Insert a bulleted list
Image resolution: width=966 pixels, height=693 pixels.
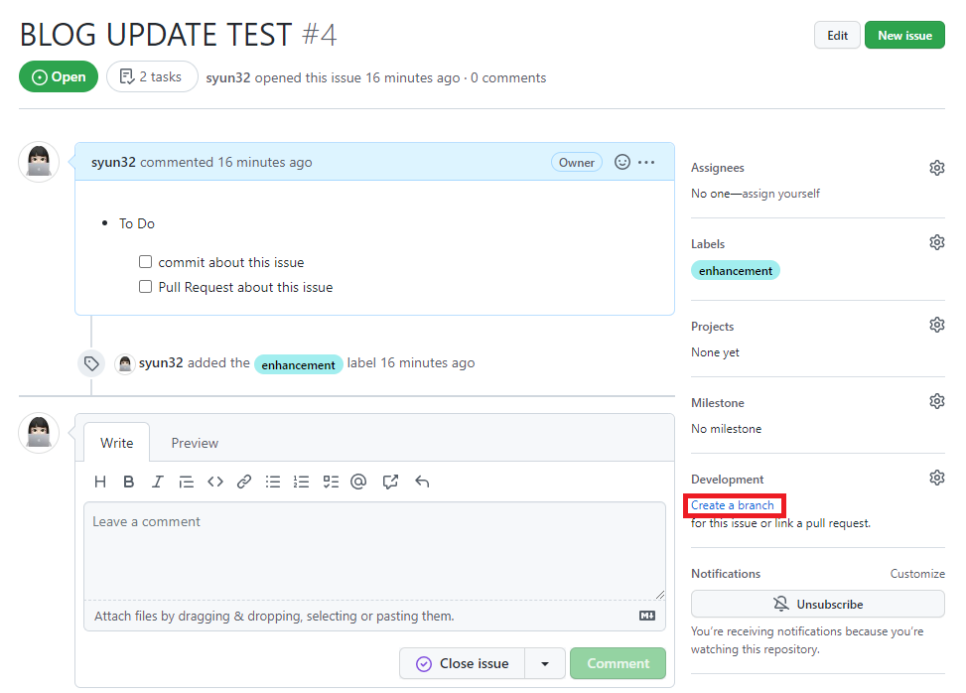click(x=273, y=482)
